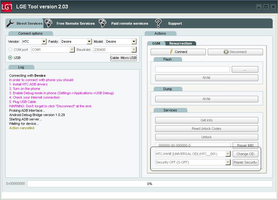Click the lightning bolt icon on Connect
Viewport: 278px width, 200px height.
[x=171, y=52]
